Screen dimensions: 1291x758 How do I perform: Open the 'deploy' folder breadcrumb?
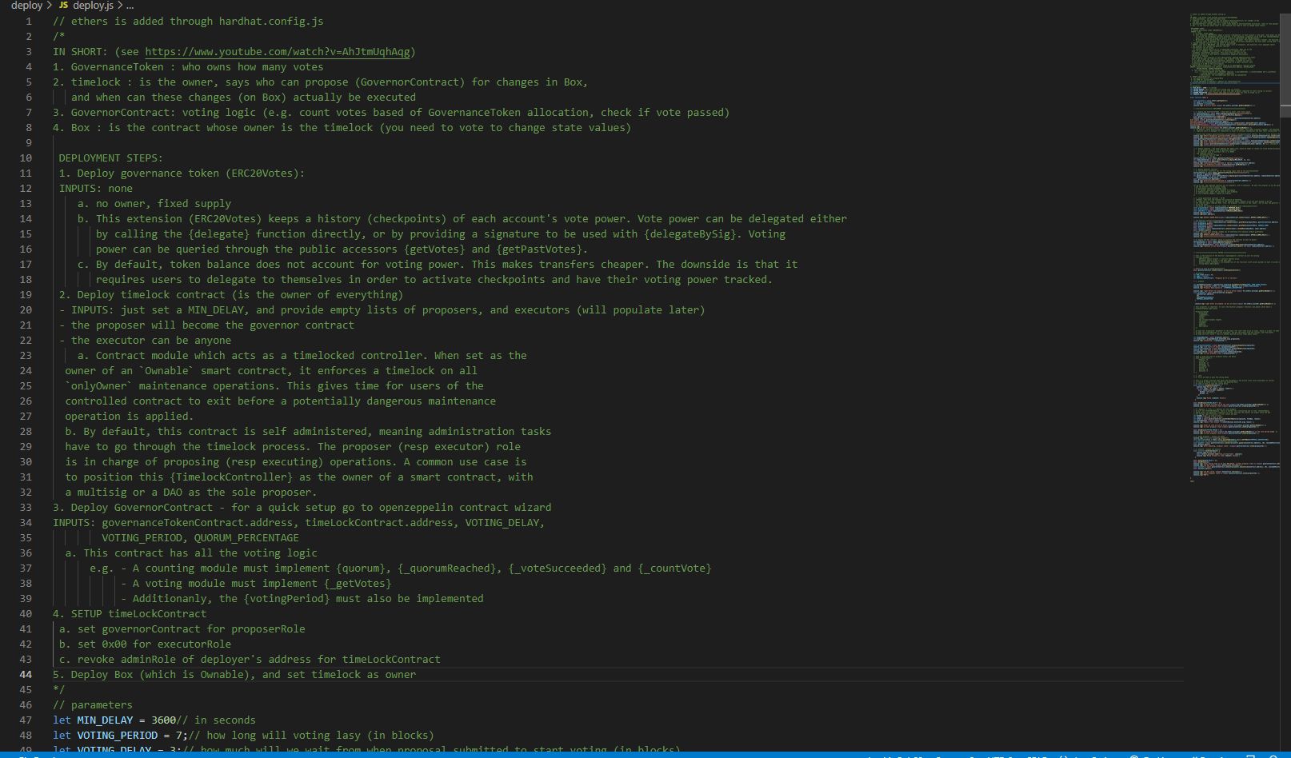(26, 6)
